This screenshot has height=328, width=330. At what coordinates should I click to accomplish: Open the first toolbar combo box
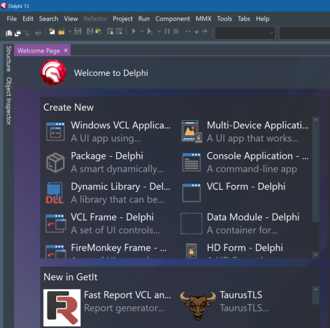[x=245, y=33]
